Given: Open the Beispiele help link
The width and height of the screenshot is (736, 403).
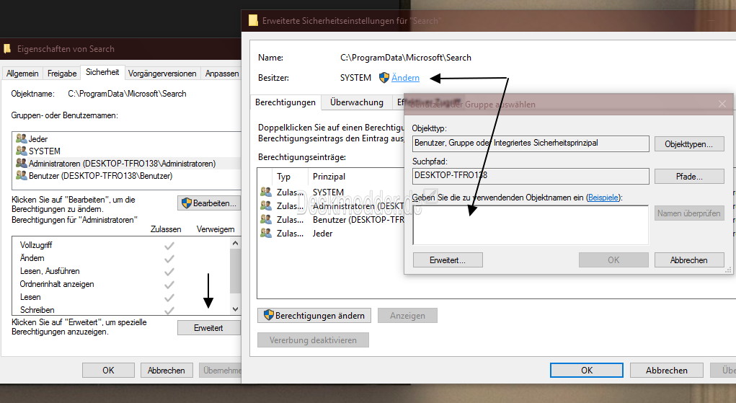Looking at the screenshot, I should click(x=603, y=197).
